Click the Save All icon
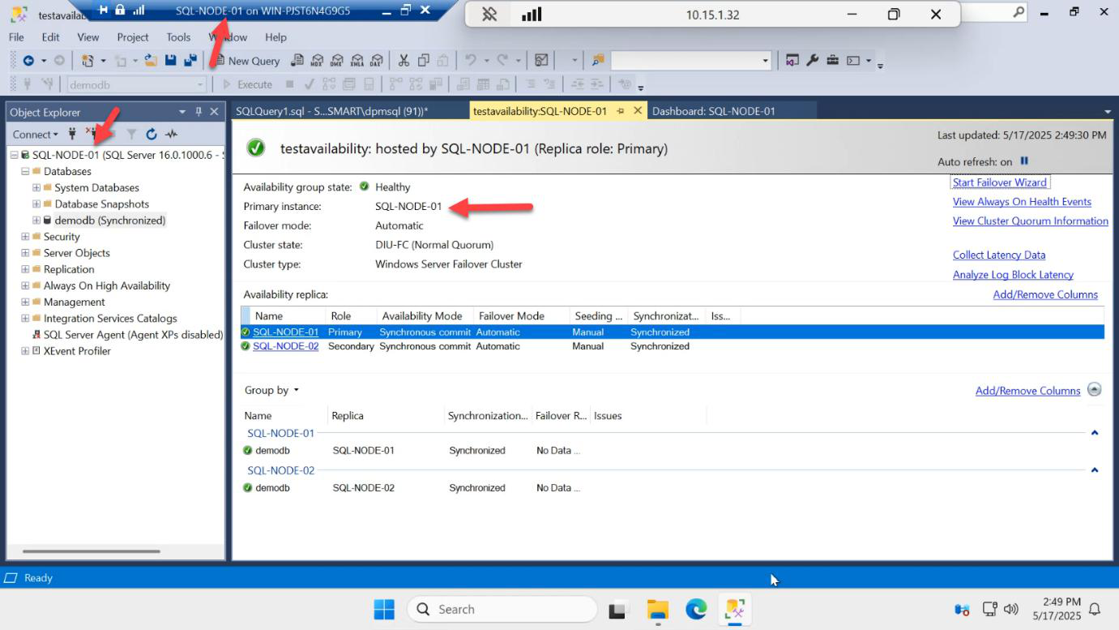The width and height of the screenshot is (1119, 630). coord(191,61)
